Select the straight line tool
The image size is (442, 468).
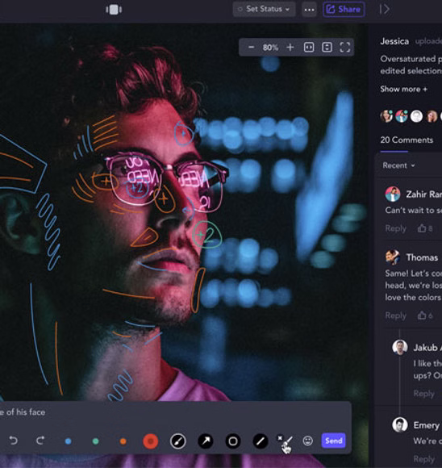[x=261, y=441]
